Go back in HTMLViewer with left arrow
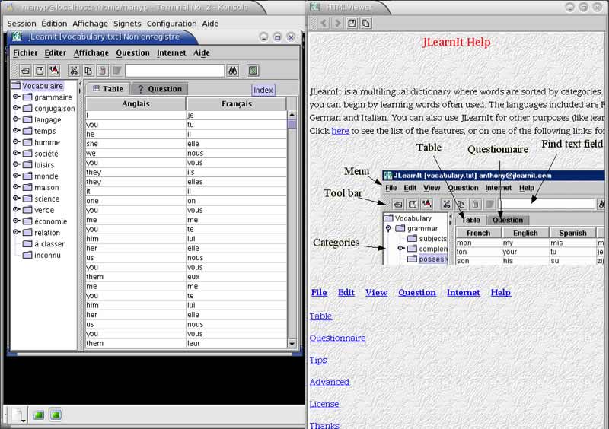Viewport: 609px width, 429px height. tap(323, 24)
